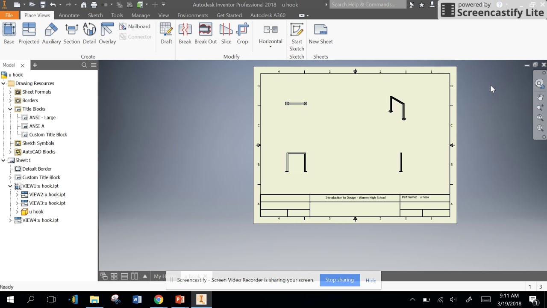Select the Base view tool

point(9,34)
